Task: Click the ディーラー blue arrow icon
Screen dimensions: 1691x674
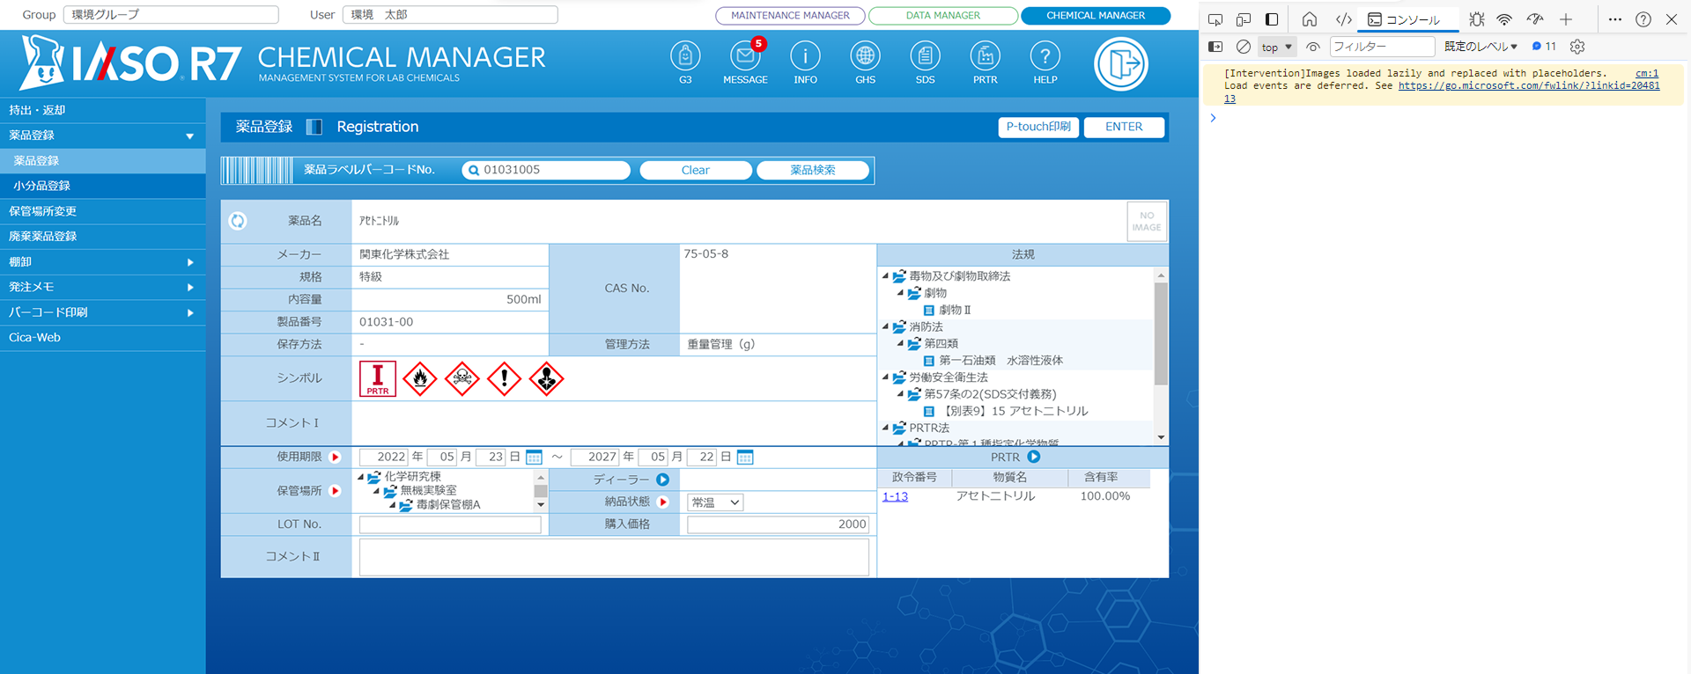Action: 663,480
